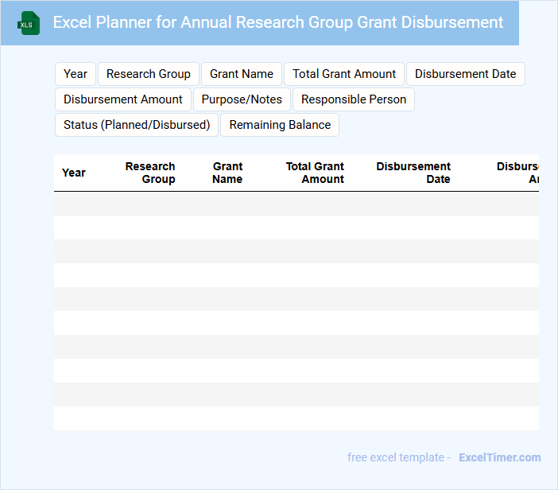Click the green XLS file icon
Viewport: 558px width, 490px height.
tap(29, 23)
